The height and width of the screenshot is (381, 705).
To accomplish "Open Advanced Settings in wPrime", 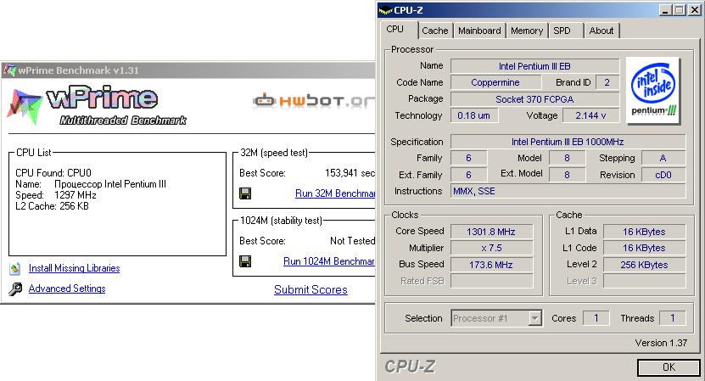I will pyautogui.click(x=67, y=289).
